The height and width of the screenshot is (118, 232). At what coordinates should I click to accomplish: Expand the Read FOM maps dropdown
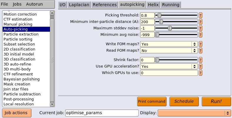click(169, 50)
